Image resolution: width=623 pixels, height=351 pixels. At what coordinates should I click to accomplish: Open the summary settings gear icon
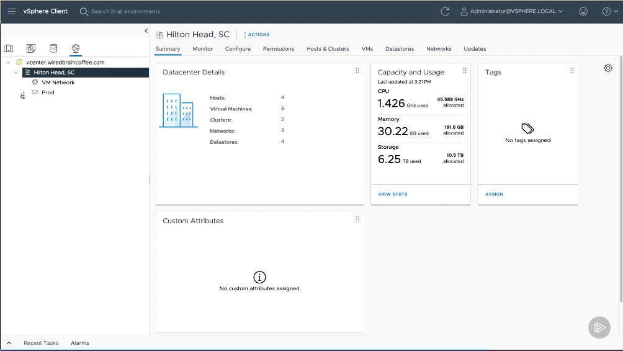click(x=608, y=68)
